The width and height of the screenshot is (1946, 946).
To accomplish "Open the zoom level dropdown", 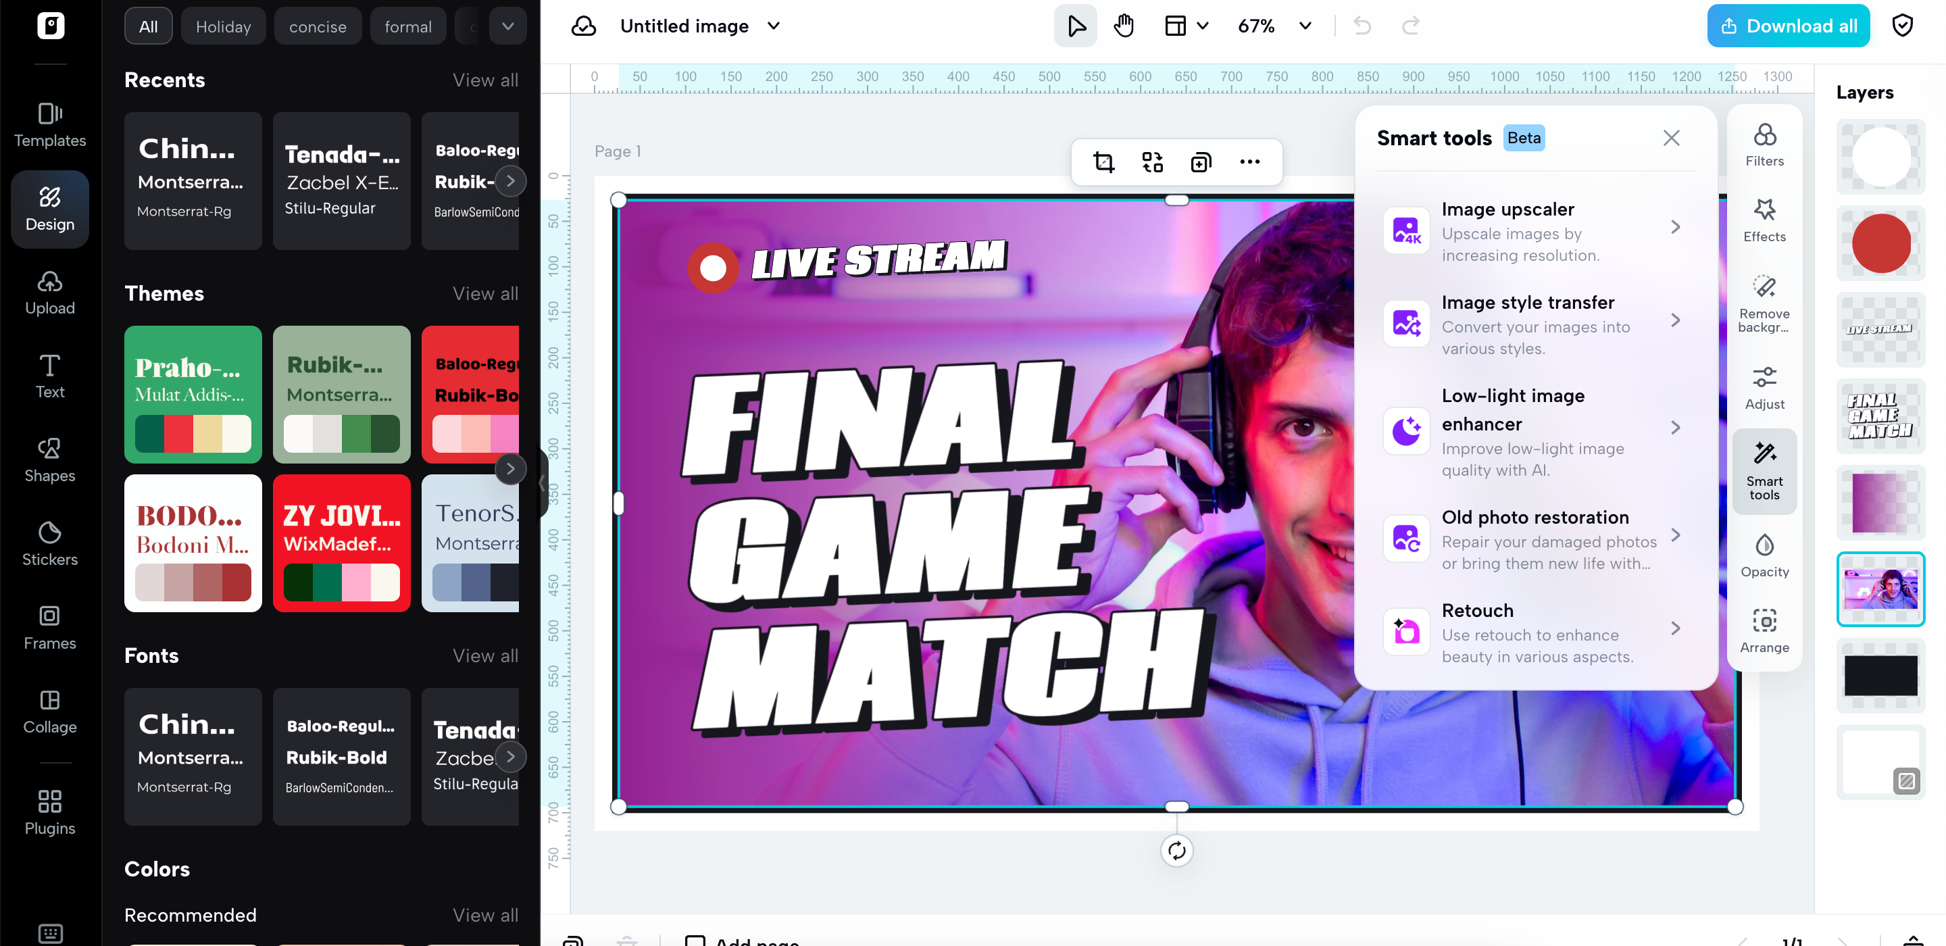I will point(1305,26).
